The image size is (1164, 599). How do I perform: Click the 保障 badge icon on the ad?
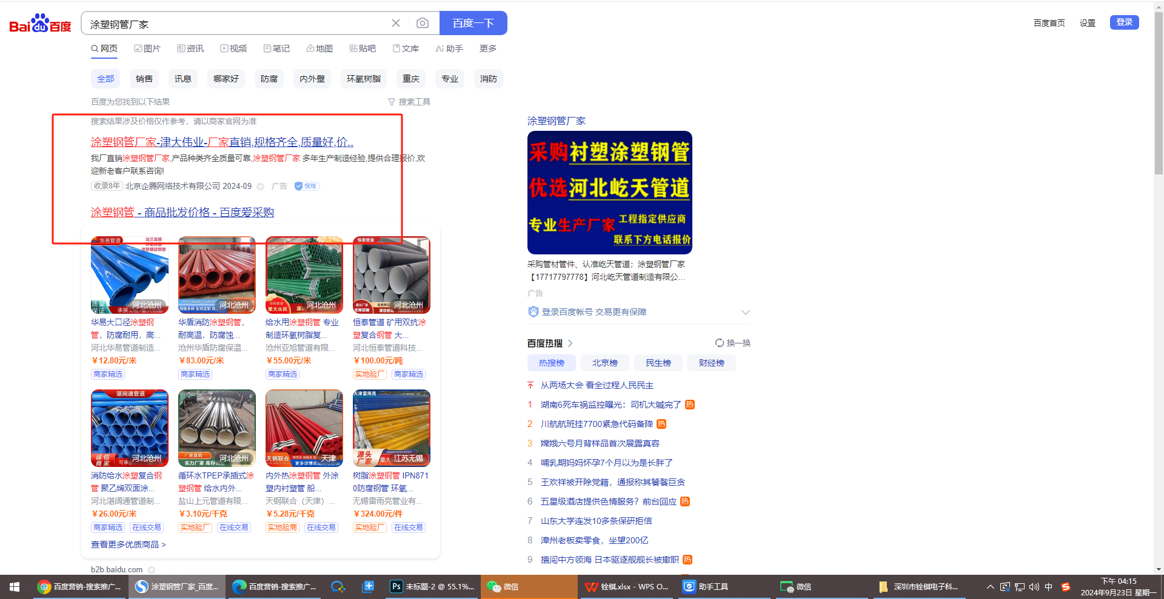[x=307, y=186]
